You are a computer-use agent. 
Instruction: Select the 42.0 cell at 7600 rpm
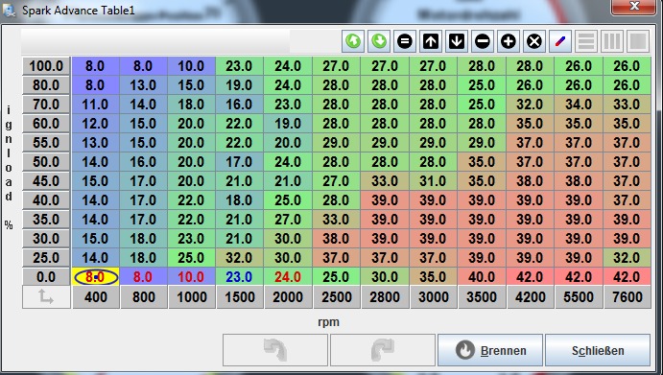click(x=627, y=277)
